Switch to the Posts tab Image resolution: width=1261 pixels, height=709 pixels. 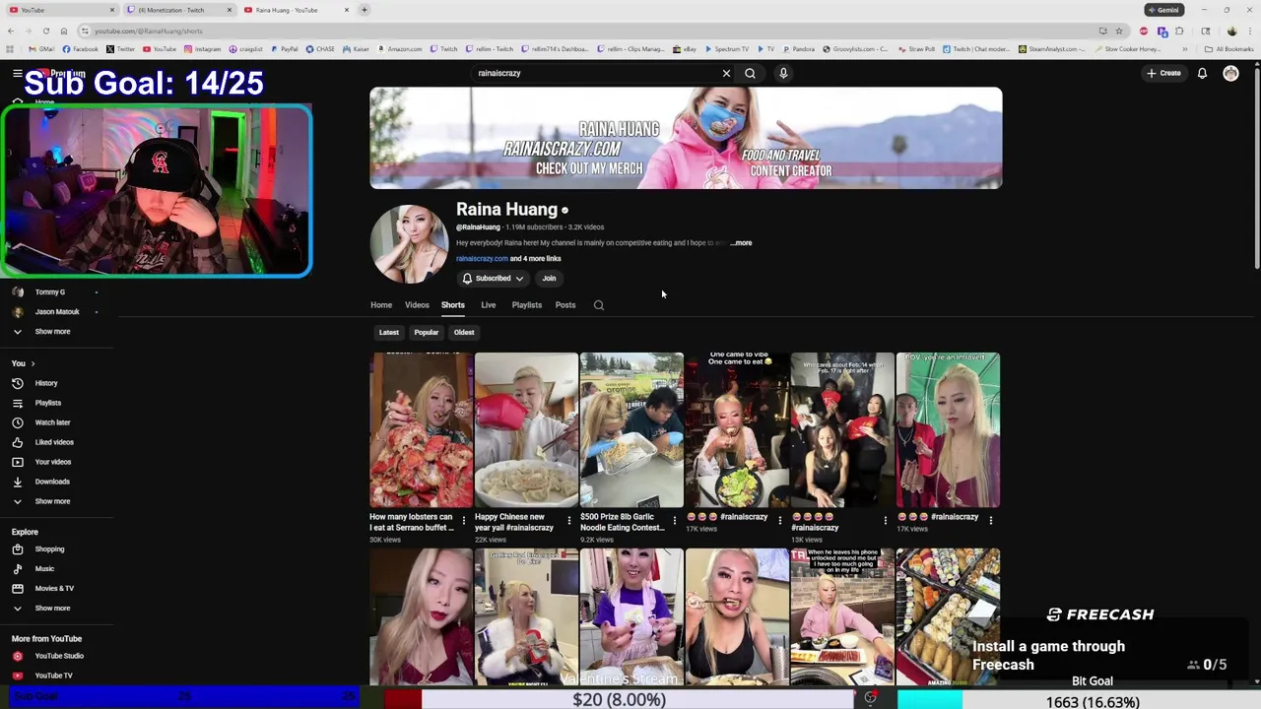(565, 305)
